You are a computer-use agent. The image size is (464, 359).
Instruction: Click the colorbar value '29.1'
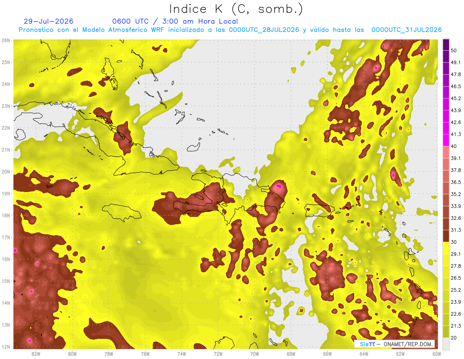(x=455, y=254)
